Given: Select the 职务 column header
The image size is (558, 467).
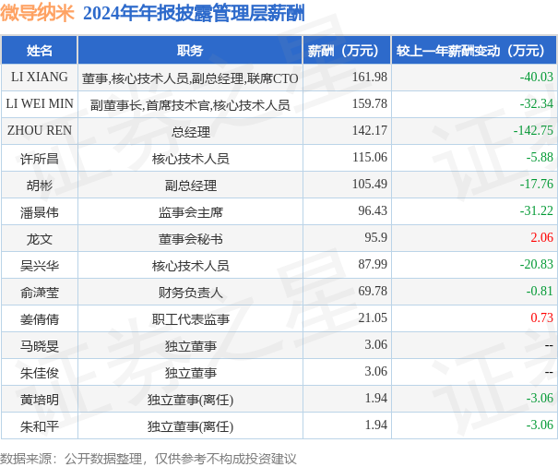Looking at the screenshot, I should [x=190, y=51].
